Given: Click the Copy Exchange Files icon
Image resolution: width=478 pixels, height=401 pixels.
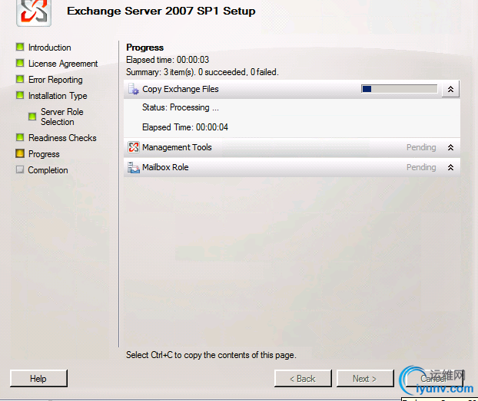Looking at the screenshot, I should tap(134, 89).
